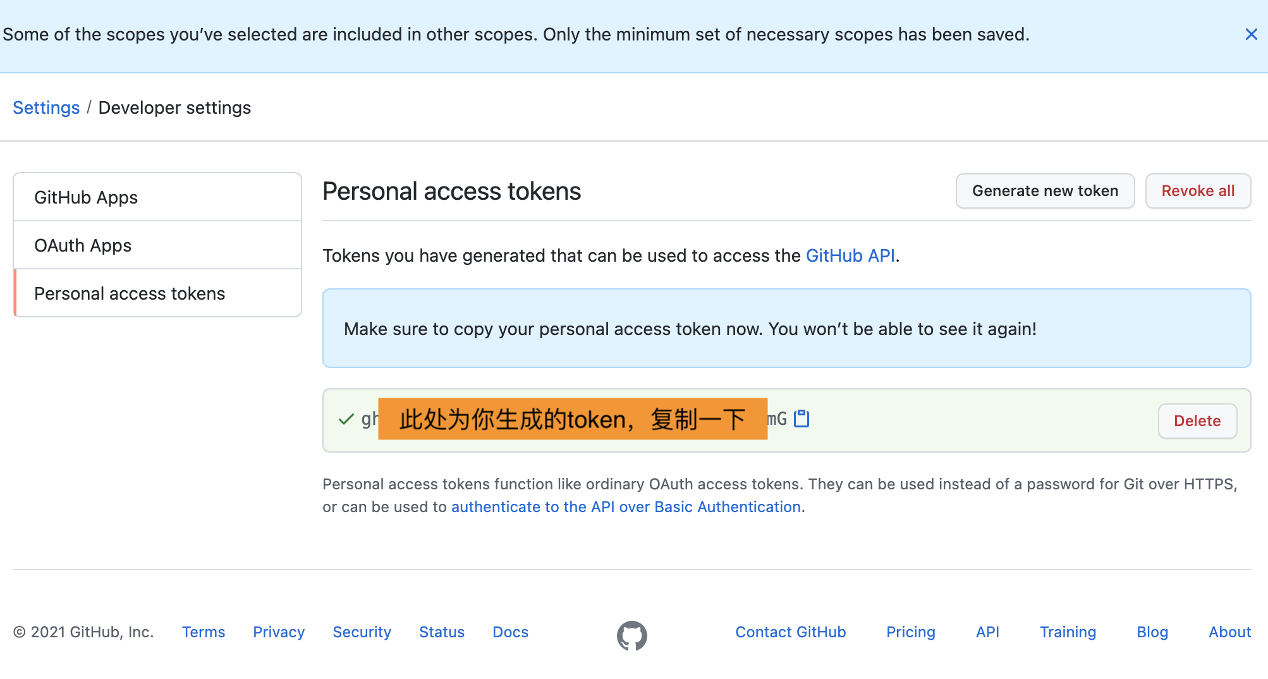
Task: Open Status footer link
Action: (x=442, y=632)
